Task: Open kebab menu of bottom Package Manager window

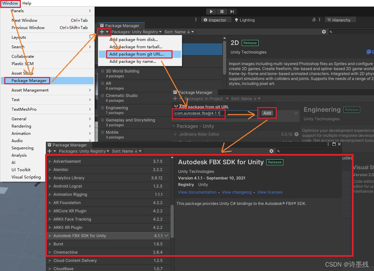Action: click(x=328, y=144)
